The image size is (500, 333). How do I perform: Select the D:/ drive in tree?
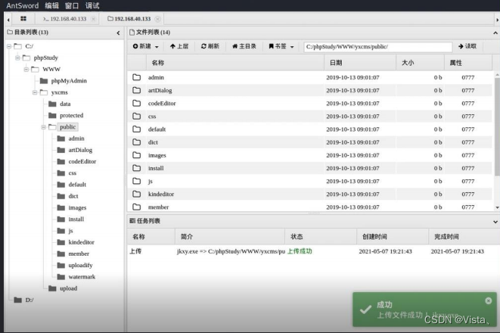point(30,300)
